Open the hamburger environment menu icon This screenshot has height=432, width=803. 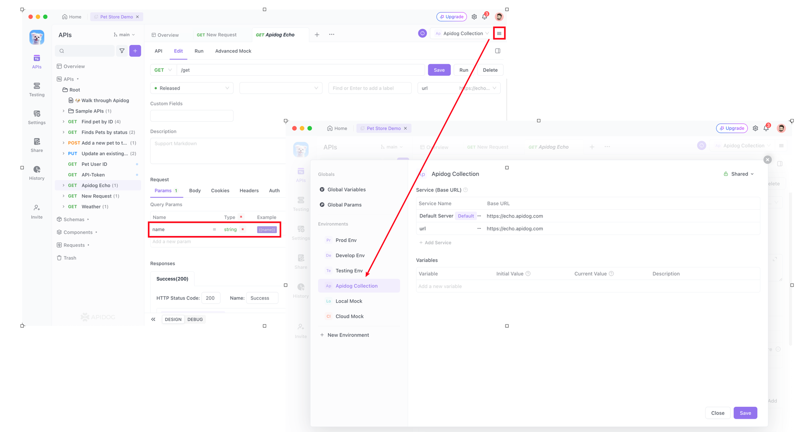(499, 33)
